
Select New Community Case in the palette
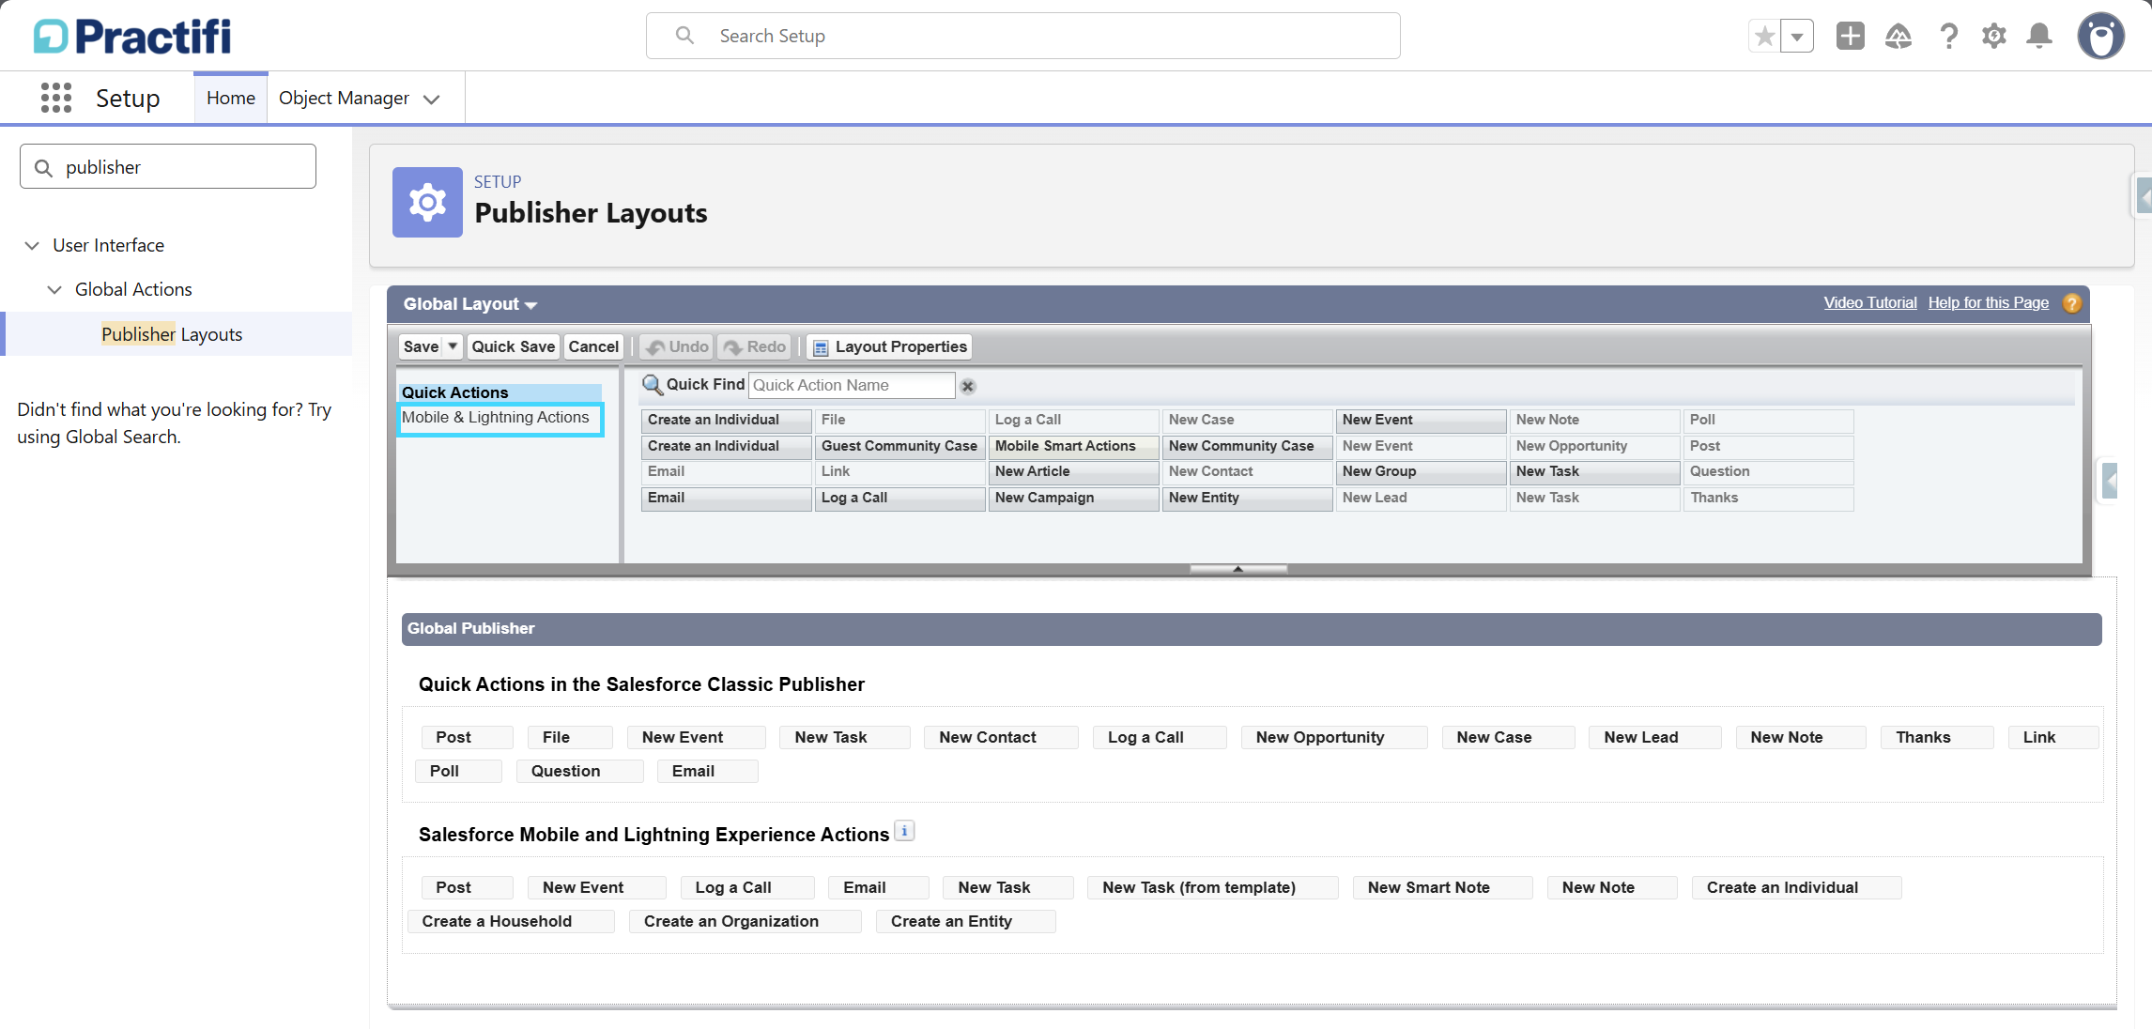click(1247, 446)
